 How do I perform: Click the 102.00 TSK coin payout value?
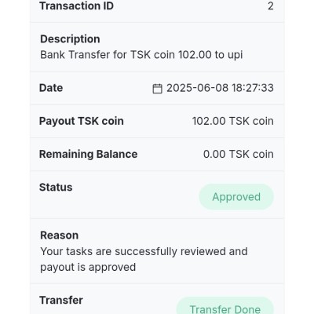point(233,121)
